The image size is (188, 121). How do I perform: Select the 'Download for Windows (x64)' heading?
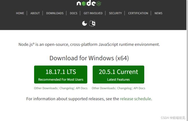pos(89,58)
